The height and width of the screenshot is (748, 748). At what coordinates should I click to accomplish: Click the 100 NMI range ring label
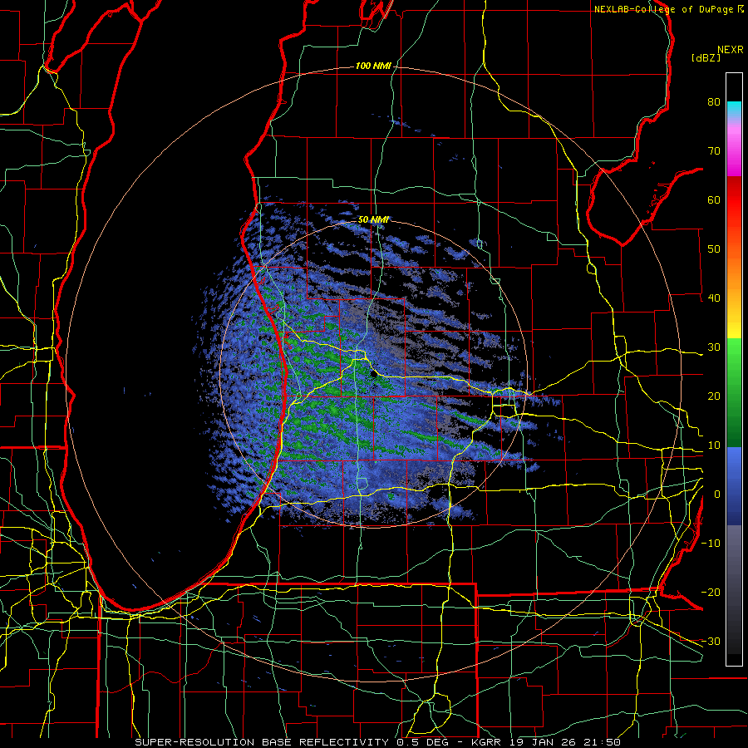click(373, 66)
